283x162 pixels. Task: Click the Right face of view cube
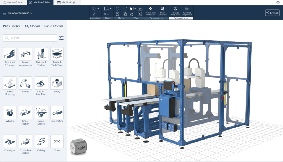coord(81,148)
